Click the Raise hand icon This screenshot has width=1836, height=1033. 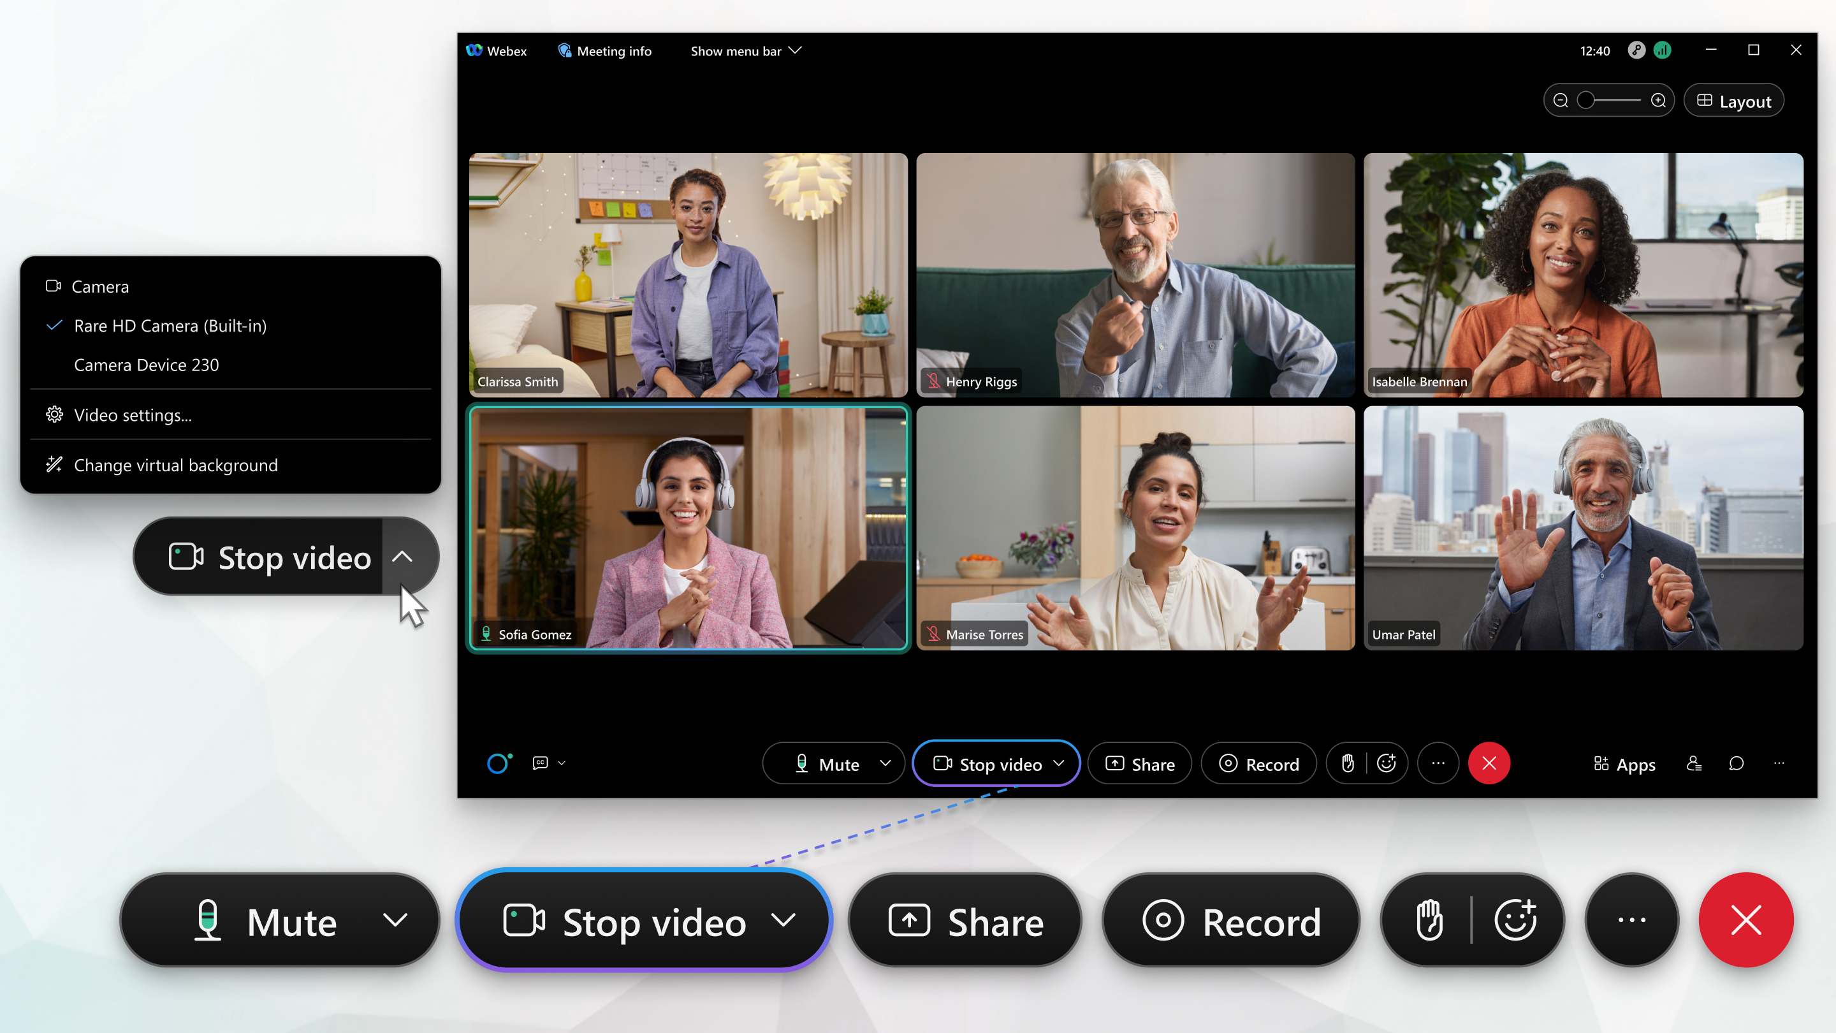1347,763
